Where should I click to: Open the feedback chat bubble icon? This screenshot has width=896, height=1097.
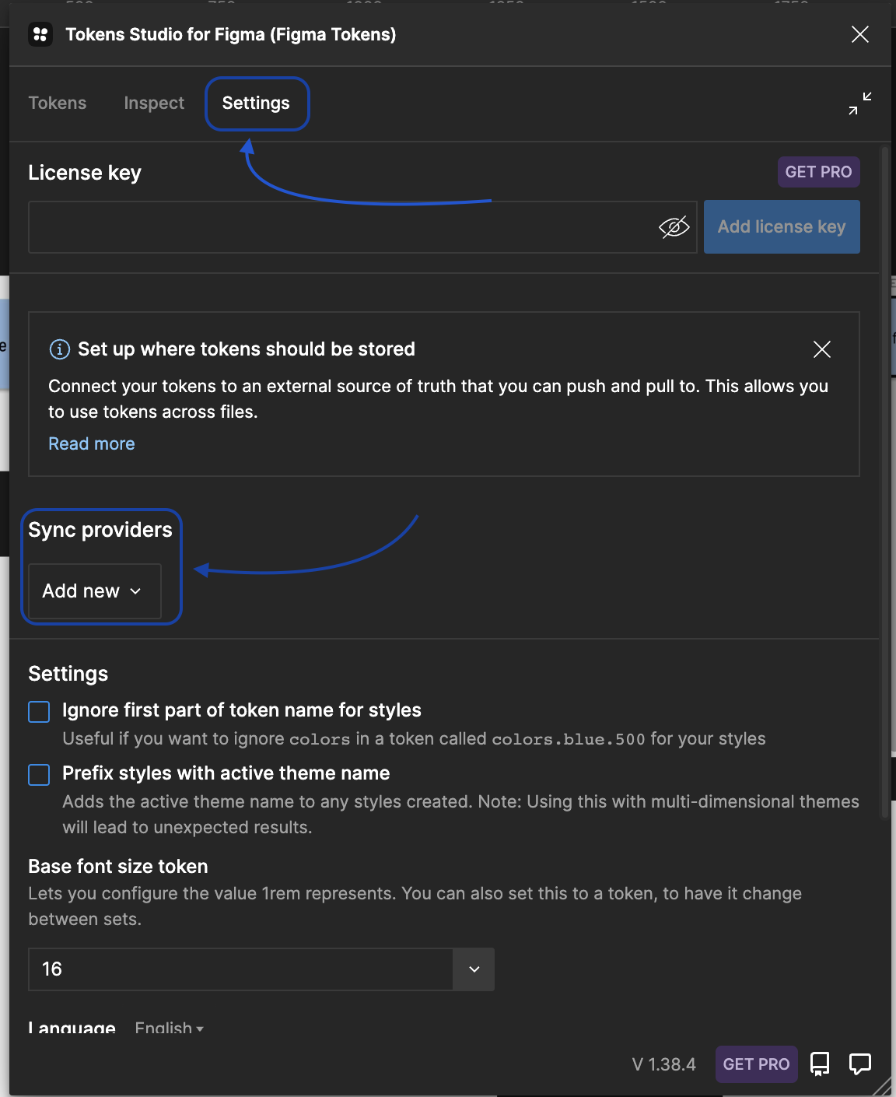[x=860, y=1064]
